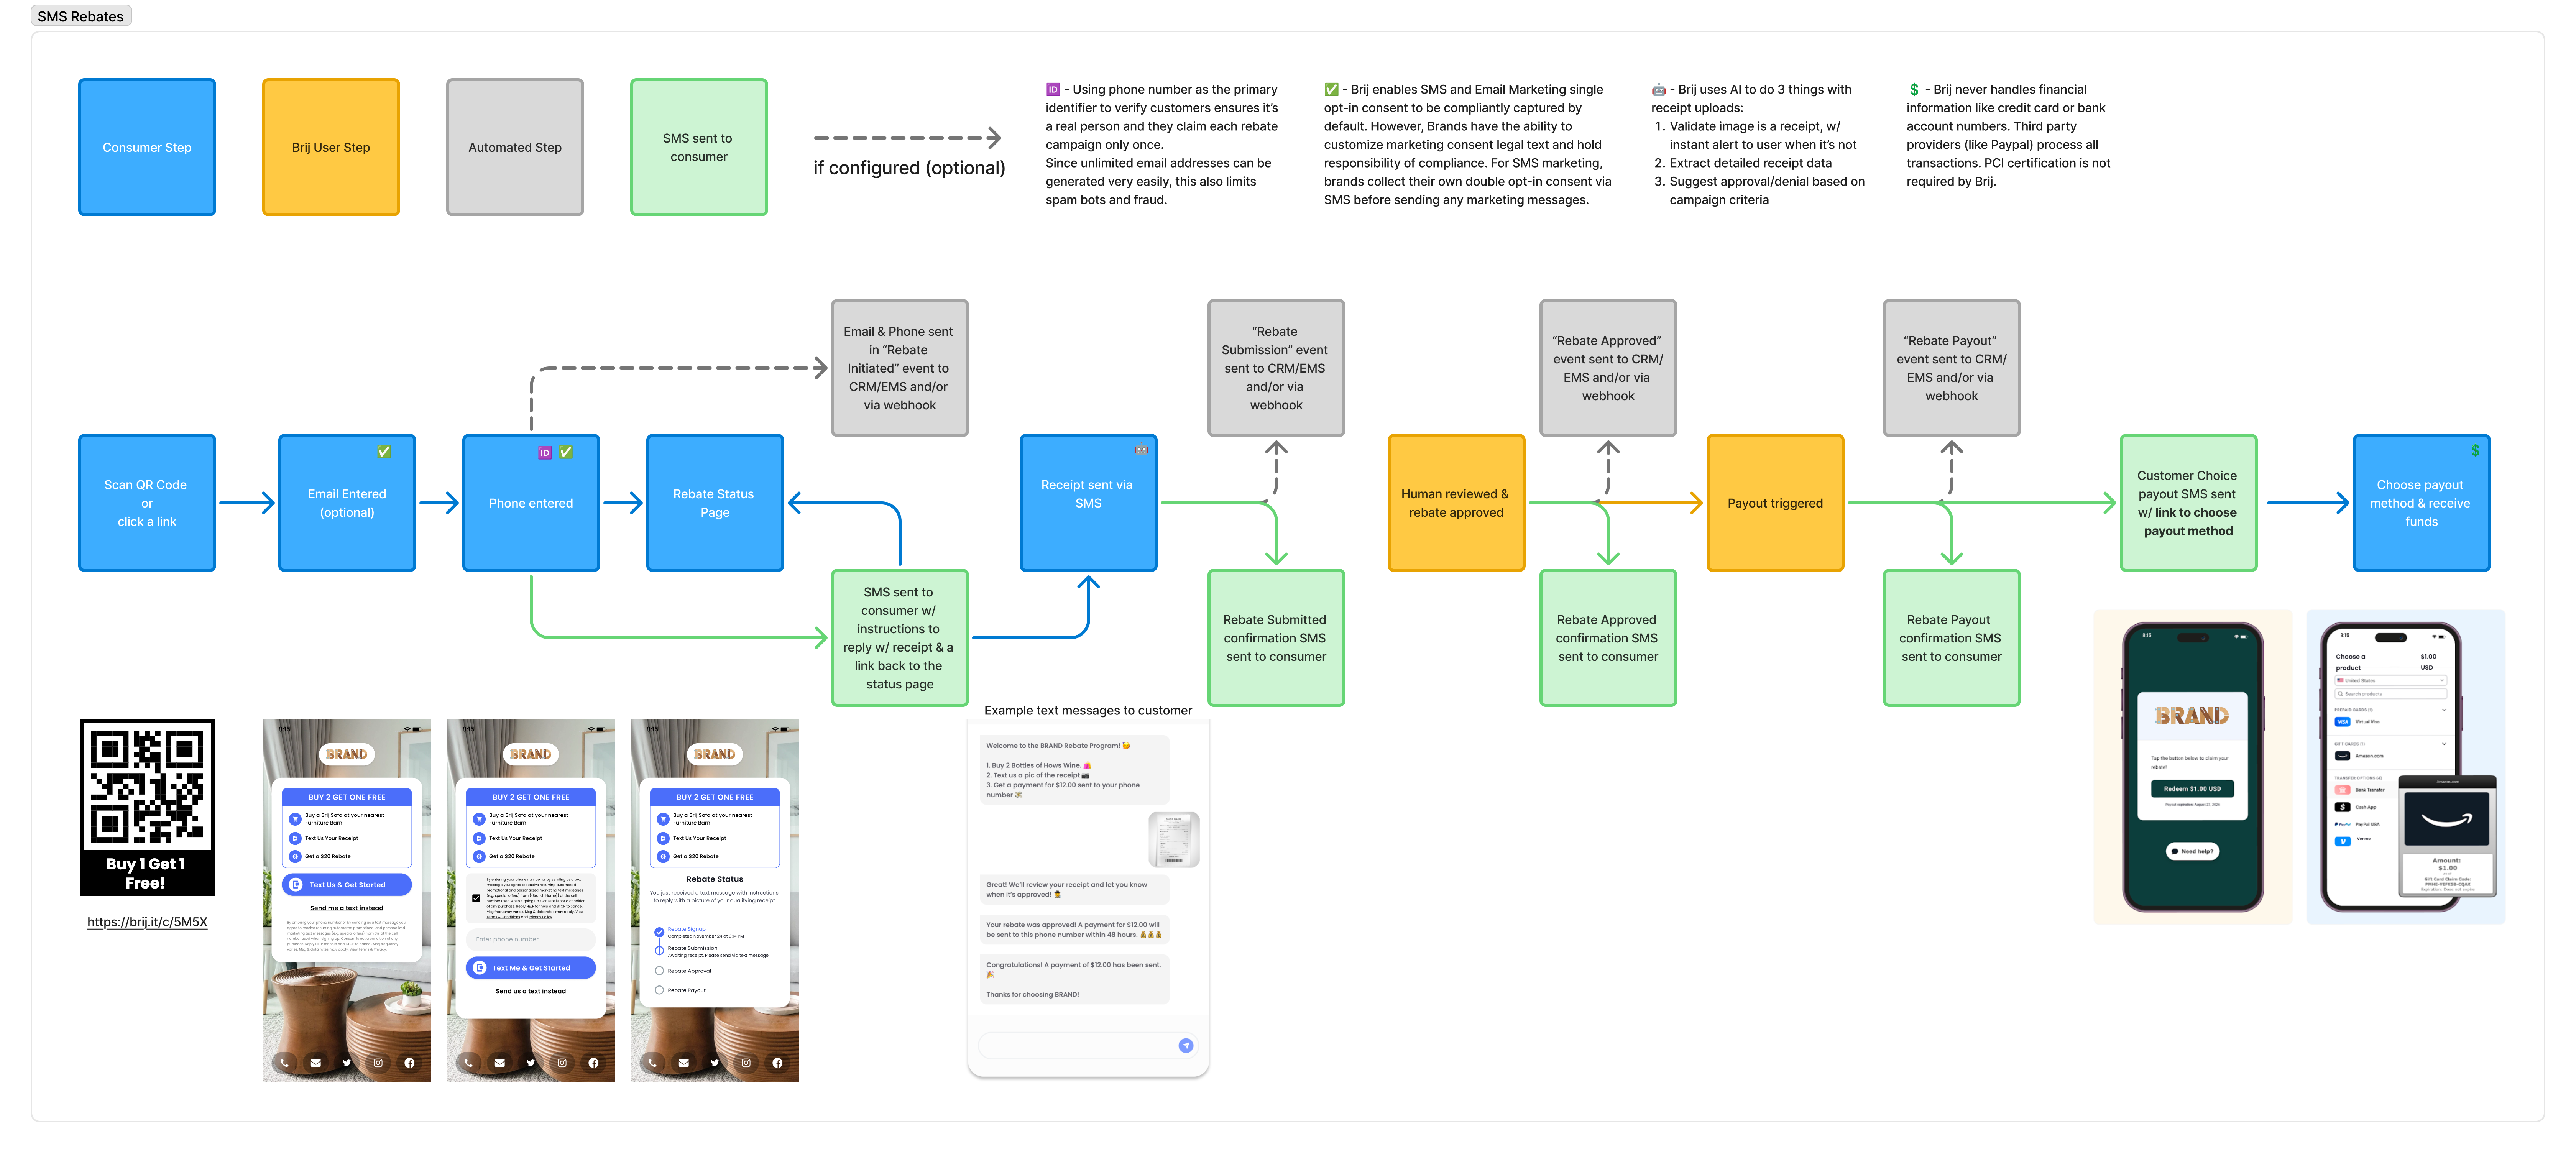Select receipt photo in example text messages
The width and height of the screenshot is (2576, 1153).
pos(1174,839)
